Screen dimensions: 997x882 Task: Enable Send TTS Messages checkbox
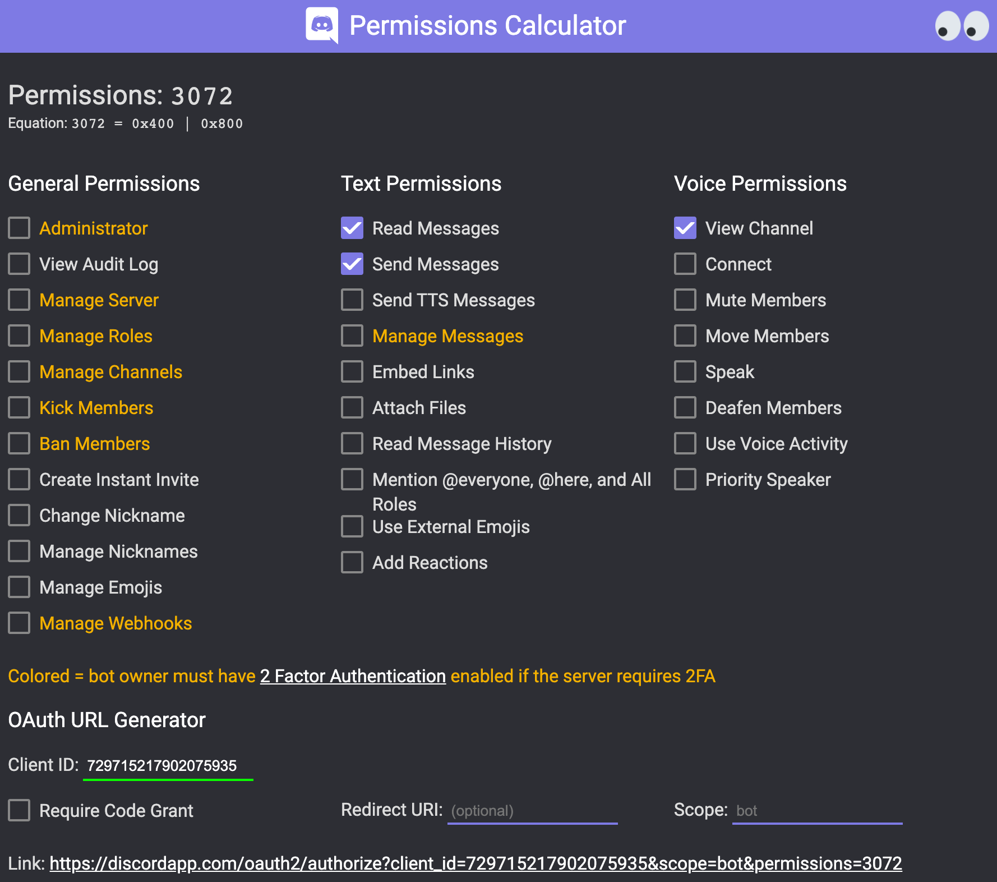point(352,300)
